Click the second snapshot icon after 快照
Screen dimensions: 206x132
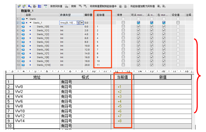point(85,6)
